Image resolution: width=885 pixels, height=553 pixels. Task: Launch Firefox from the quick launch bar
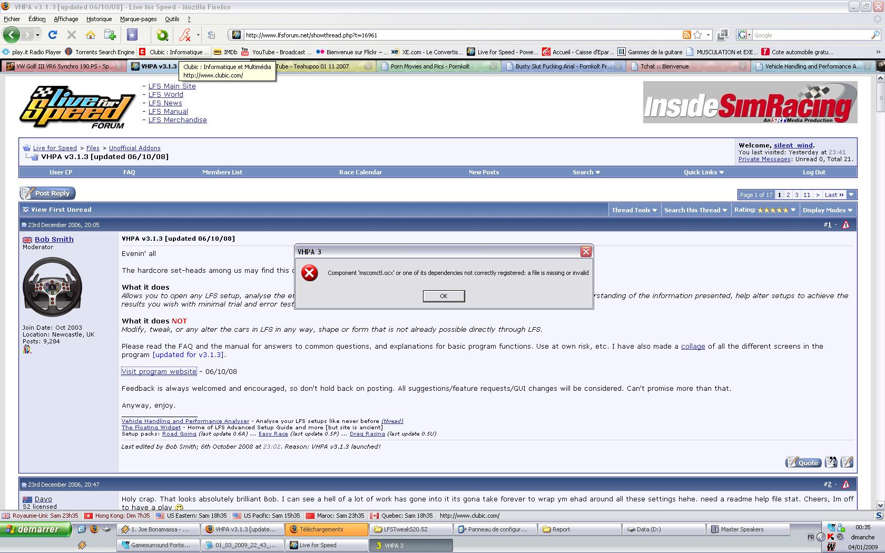click(94, 529)
